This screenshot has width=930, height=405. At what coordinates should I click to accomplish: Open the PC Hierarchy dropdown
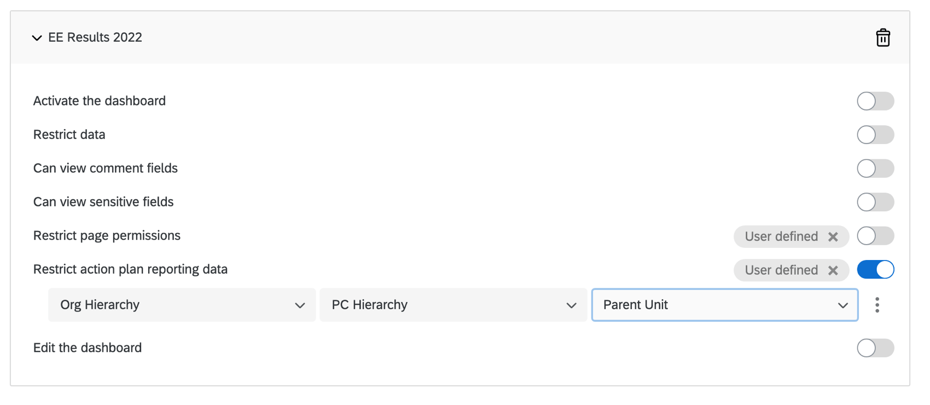(x=453, y=305)
